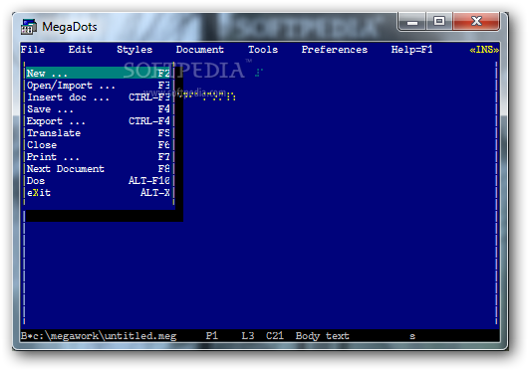Open the Styles menu
This screenshot has height=371, width=529.
(134, 50)
